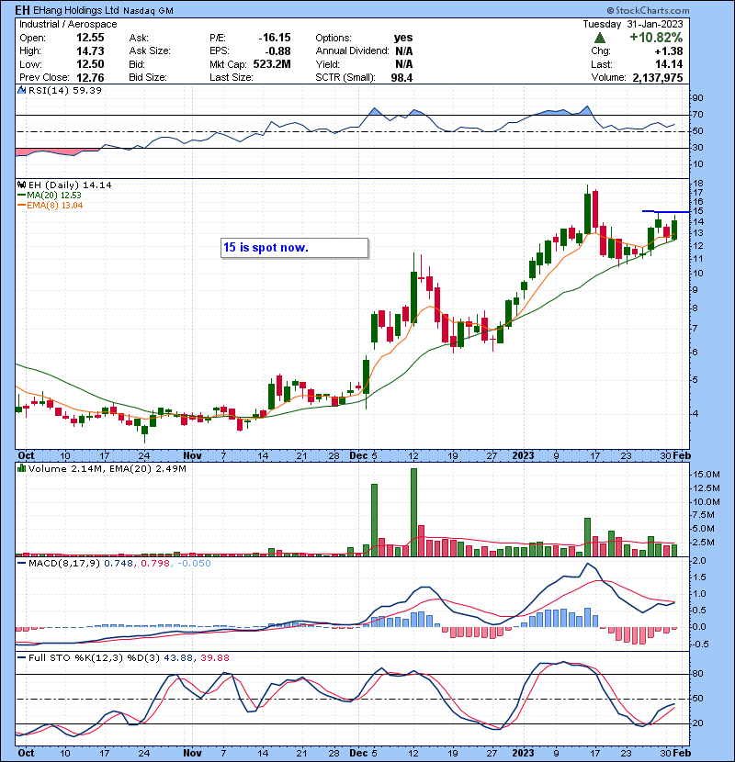735x762 pixels.
Task: Click the High value 14.73
Action: point(90,51)
